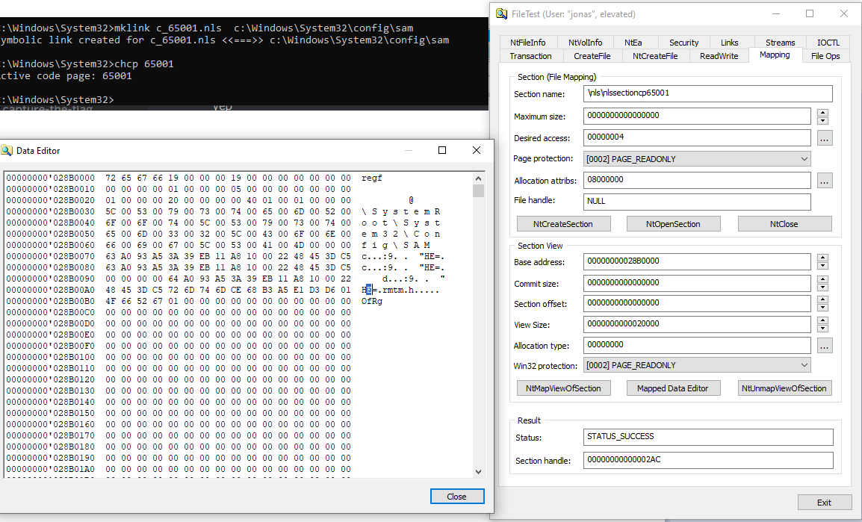862x522 pixels.
Task: Click the NtOpenSection button
Action: [x=673, y=223]
